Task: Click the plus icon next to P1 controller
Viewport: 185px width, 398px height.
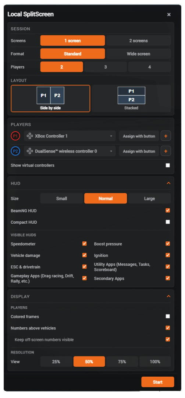Action: pos(166,136)
